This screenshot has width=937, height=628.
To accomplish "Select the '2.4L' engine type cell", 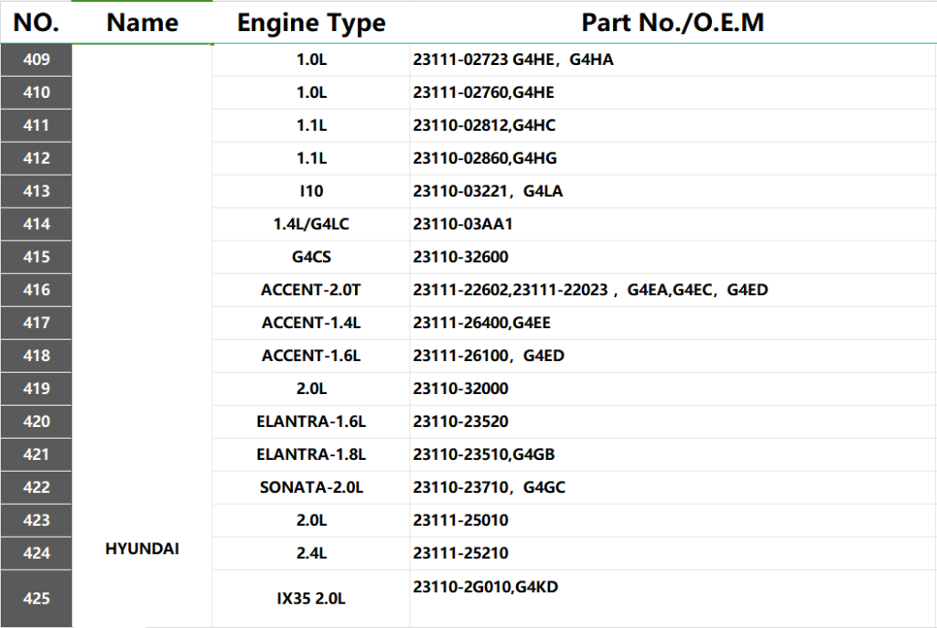I will 311,552.
